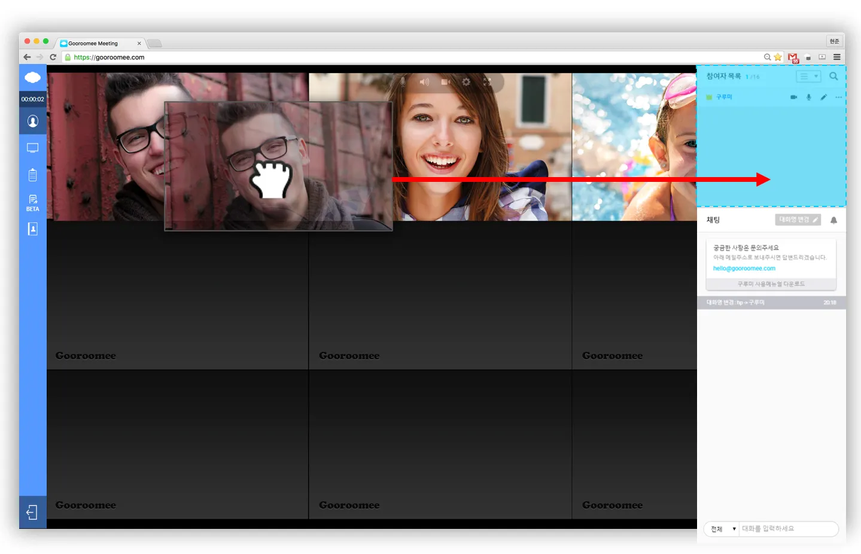Click the pencil icon in 구루미's row
This screenshot has height=554, width=861.
click(823, 97)
